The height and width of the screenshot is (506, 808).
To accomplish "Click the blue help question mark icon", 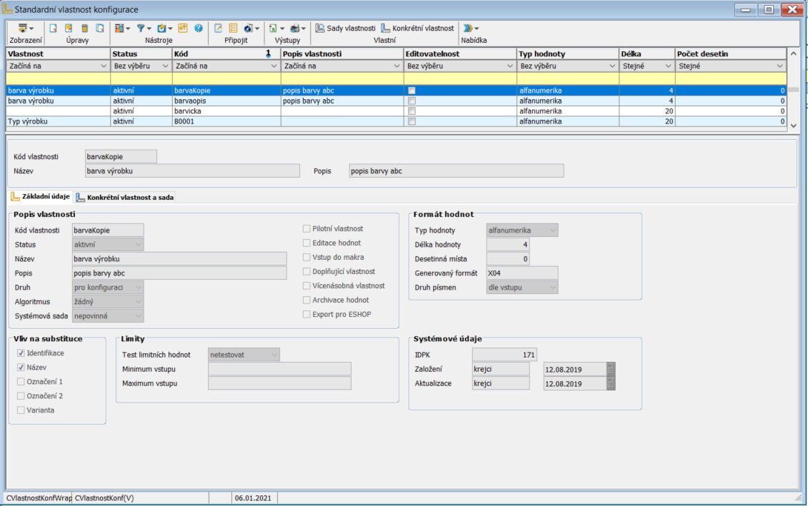I will [x=199, y=29].
